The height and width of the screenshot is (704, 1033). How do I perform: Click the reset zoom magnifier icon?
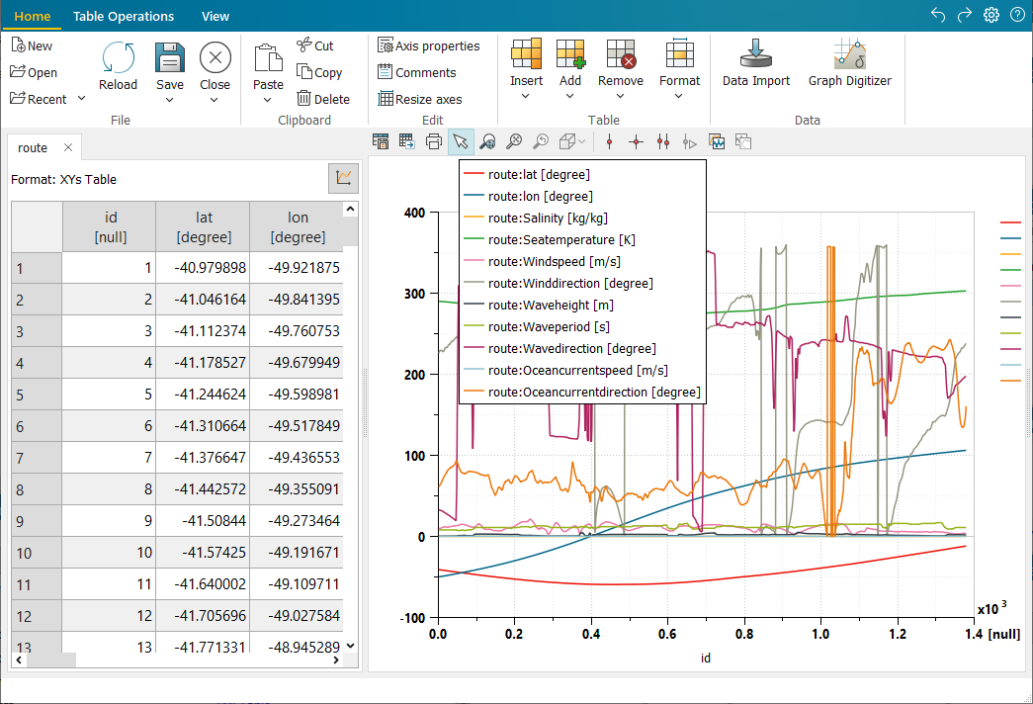click(541, 141)
